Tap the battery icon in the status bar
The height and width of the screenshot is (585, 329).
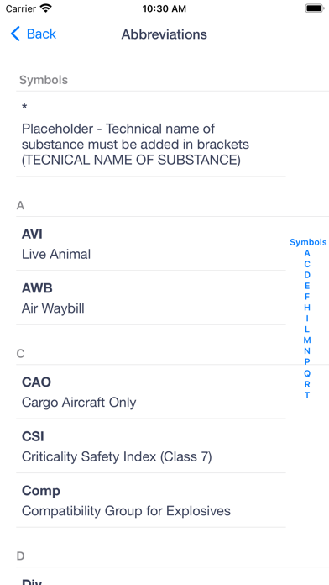pos(315,8)
